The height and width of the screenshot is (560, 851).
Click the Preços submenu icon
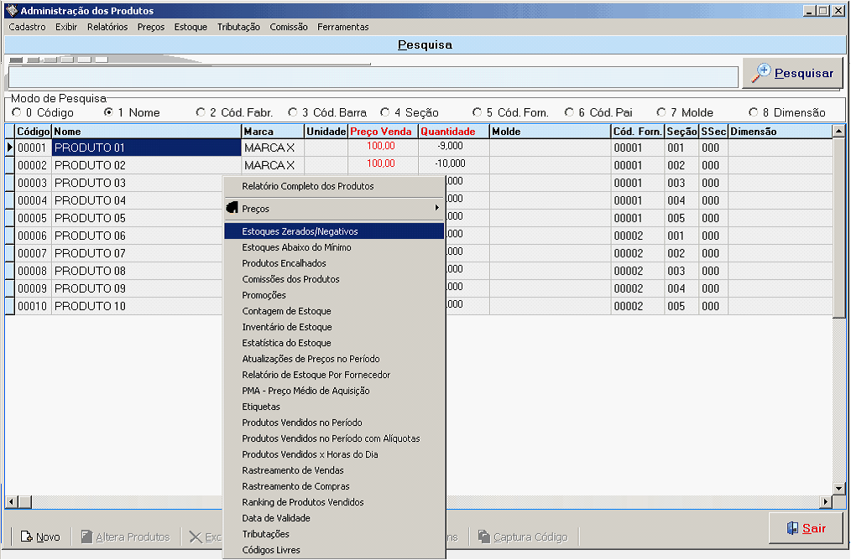(x=232, y=207)
